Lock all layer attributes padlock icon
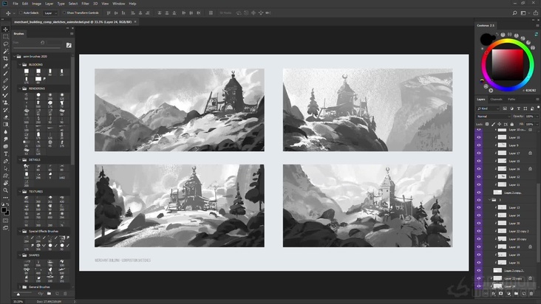This screenshot has width=541, height=304. click(x=512, y=124)
